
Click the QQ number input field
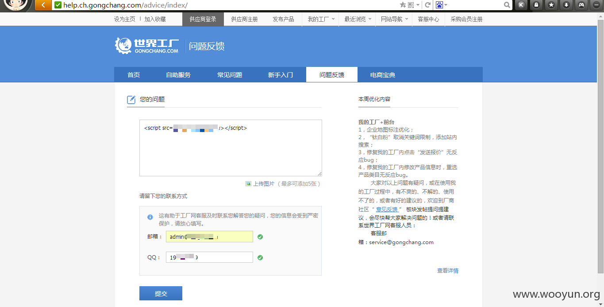pyautogui.click(x=209, y=257)
